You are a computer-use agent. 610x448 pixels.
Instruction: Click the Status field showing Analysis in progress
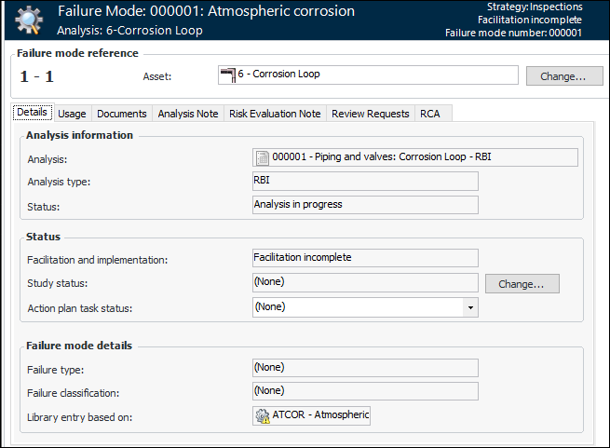tap(365, 205)
